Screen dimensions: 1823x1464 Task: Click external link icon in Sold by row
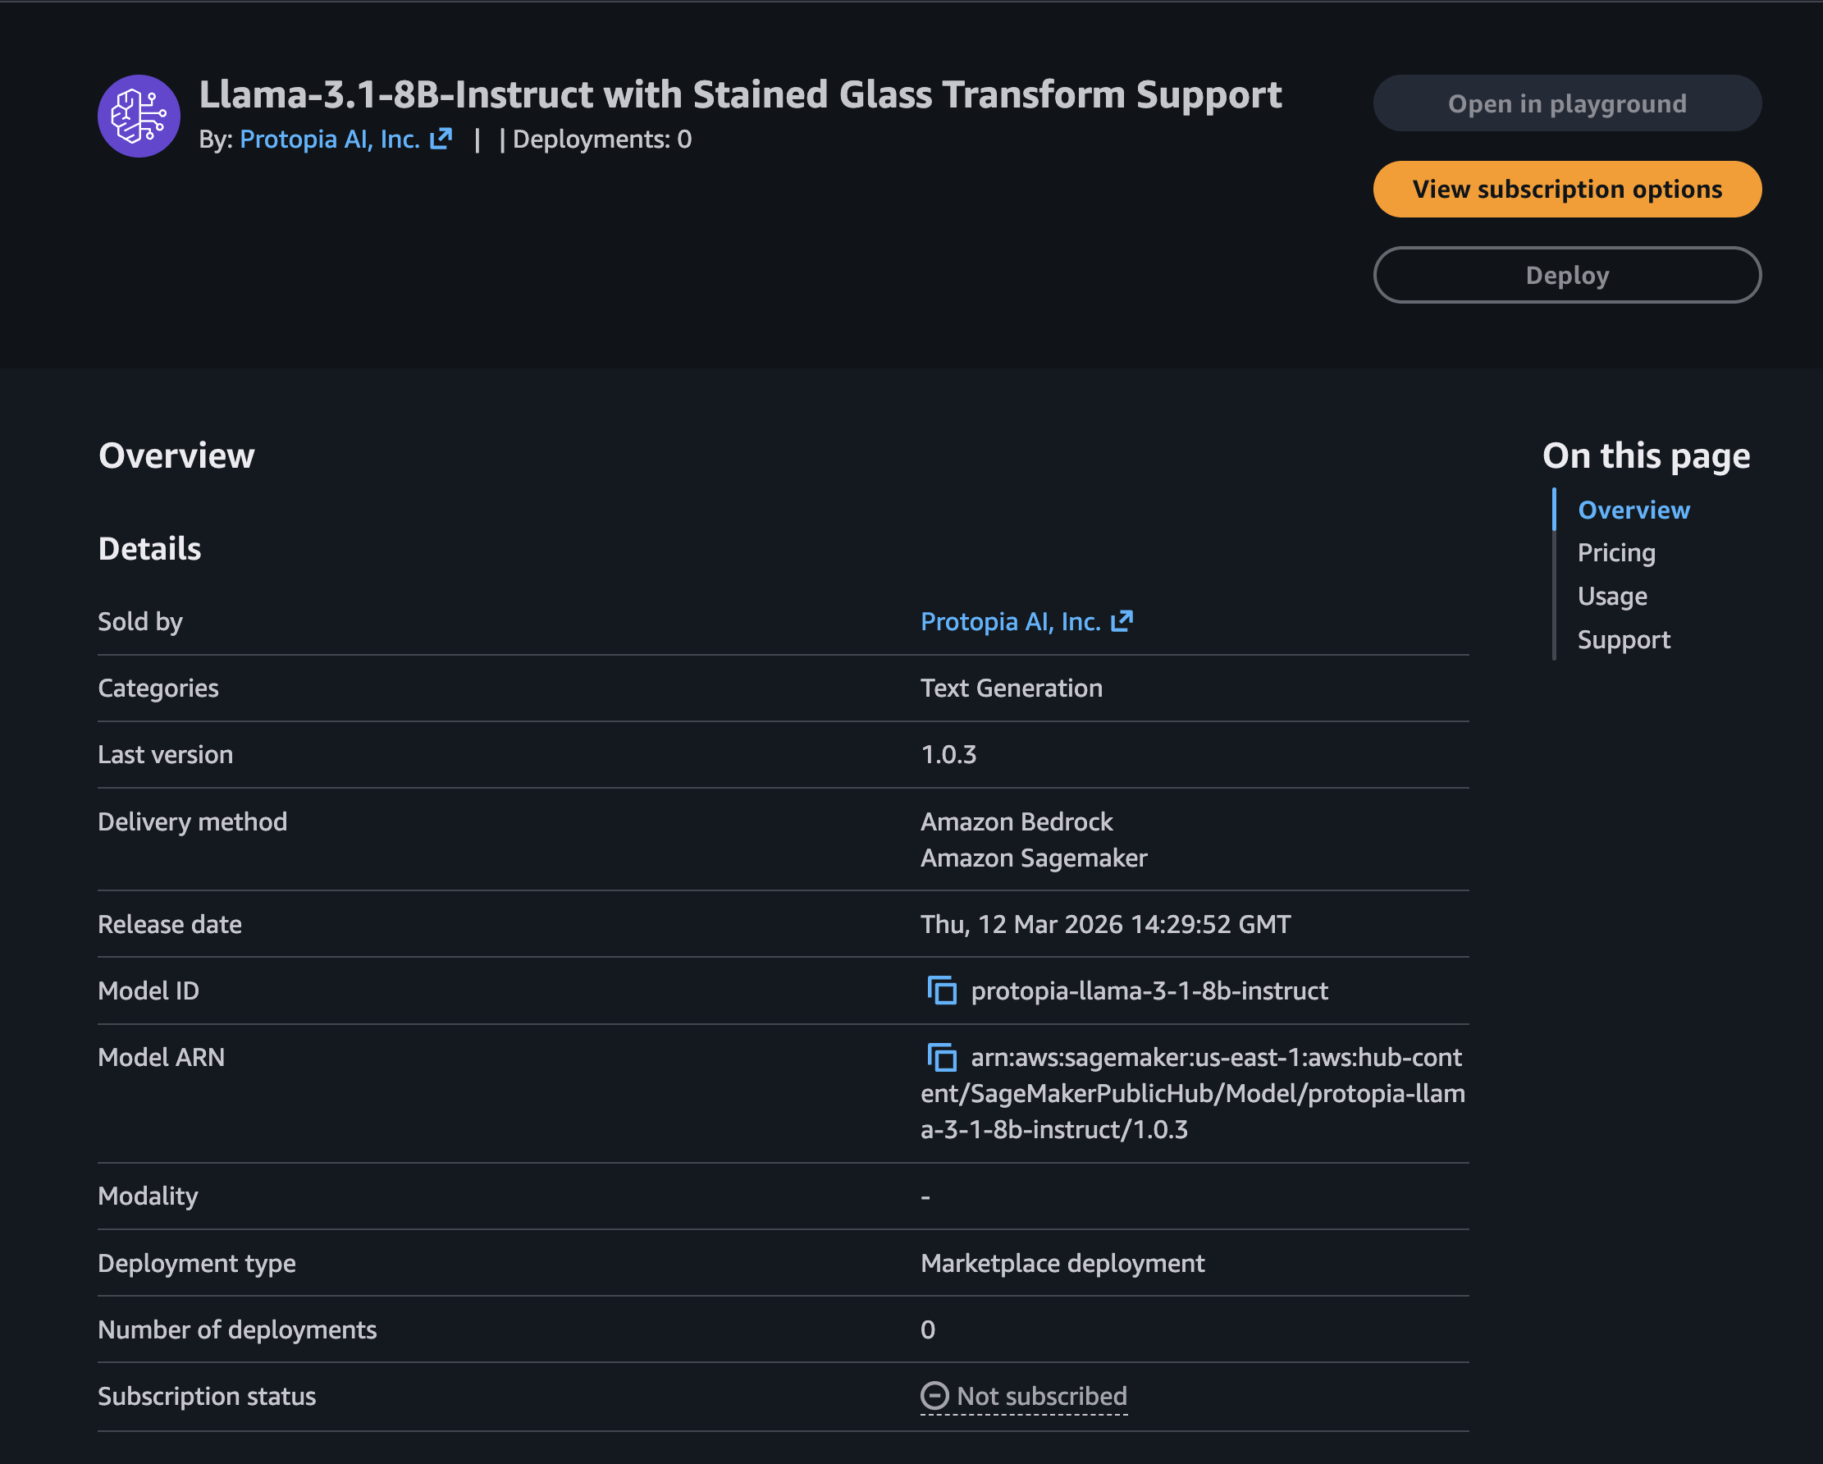pos(1122,622)
